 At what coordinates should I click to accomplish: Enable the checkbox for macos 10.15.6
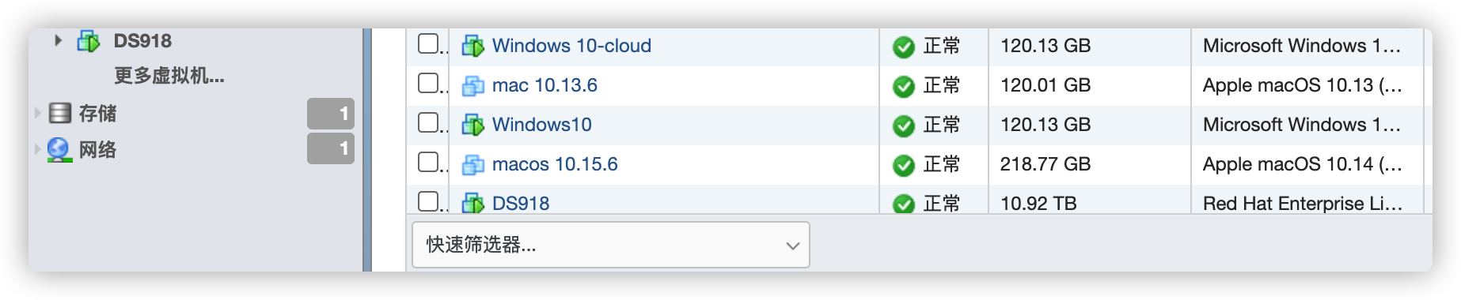[428, 162]
